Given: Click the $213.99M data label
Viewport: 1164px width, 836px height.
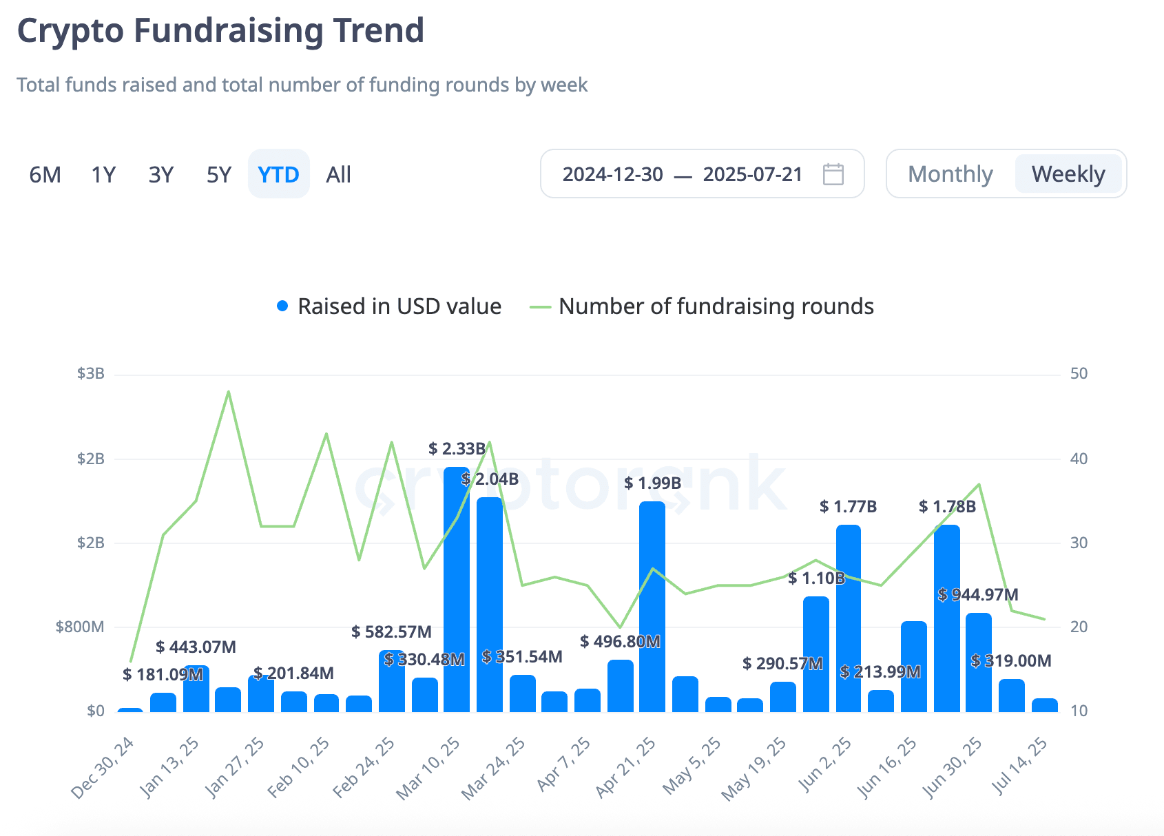Looking at the screenshot, I should pyautogui.click(x=881, y=672).
